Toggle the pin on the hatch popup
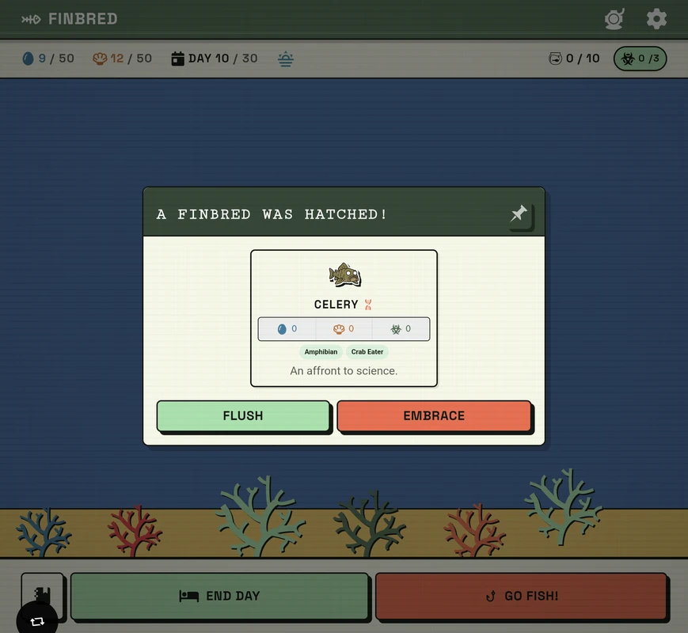Screen dimensions: 688x633 click(519, 214)
